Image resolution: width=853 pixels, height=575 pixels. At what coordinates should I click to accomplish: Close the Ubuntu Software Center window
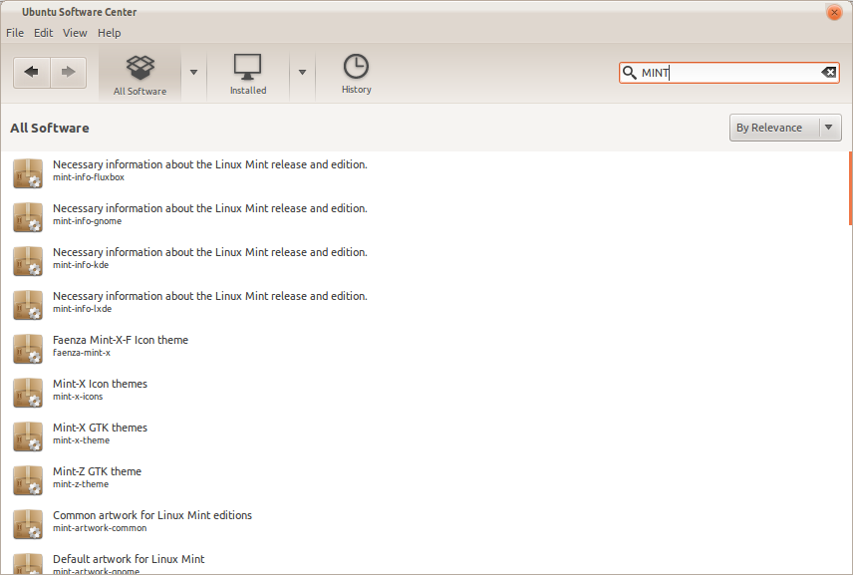click(833, 13)
